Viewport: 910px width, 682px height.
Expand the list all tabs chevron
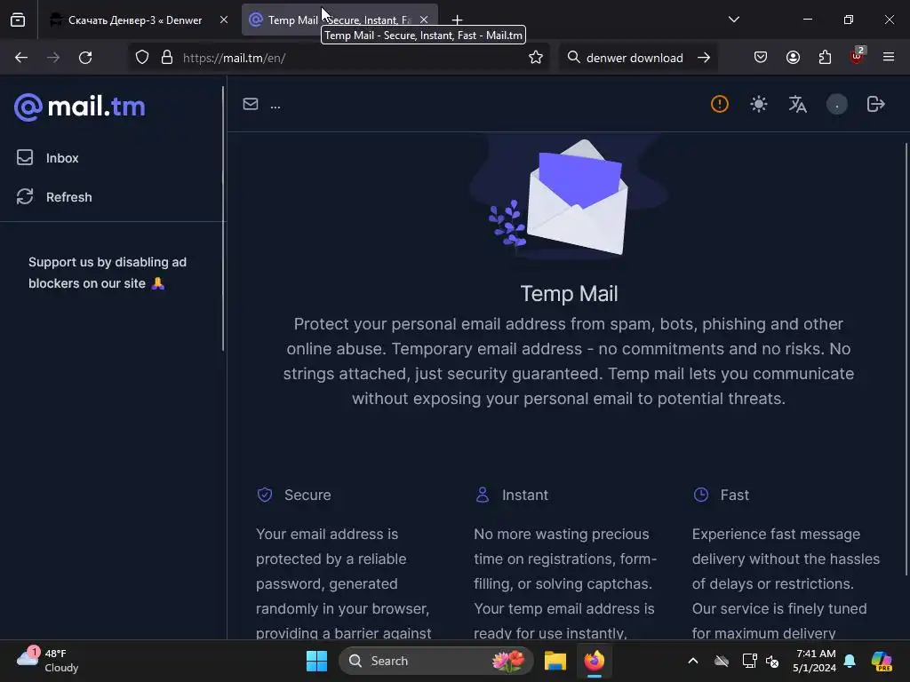click(x=733, y=20)
